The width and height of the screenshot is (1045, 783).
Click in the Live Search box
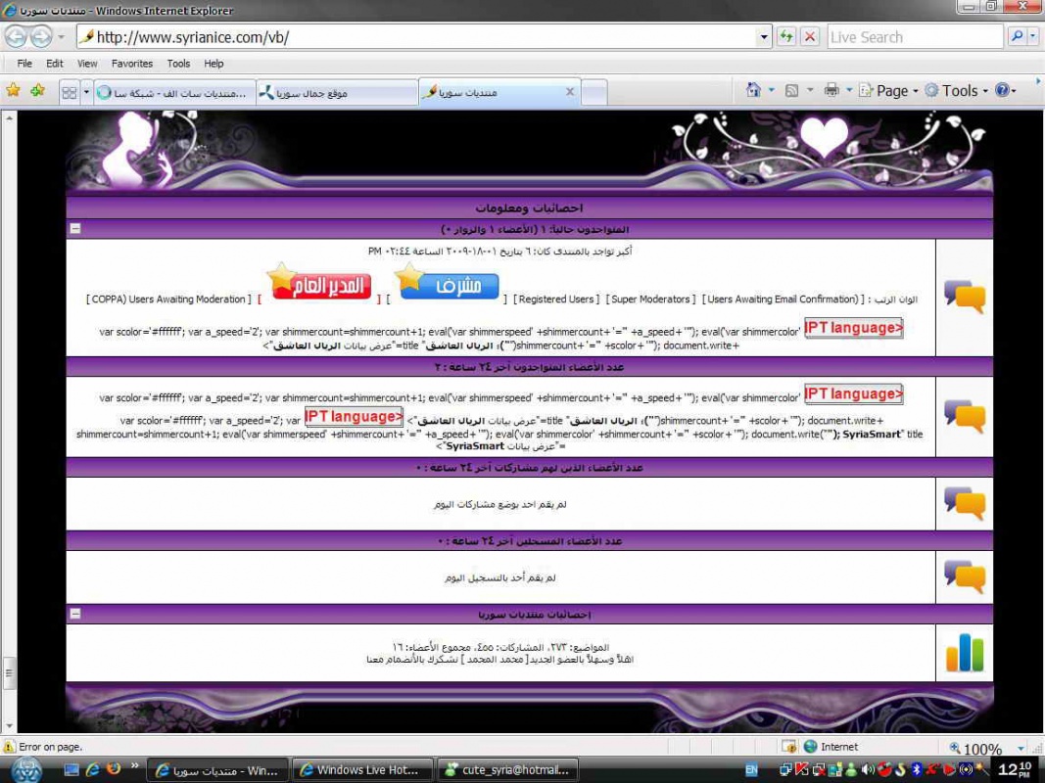pos(914,37)
